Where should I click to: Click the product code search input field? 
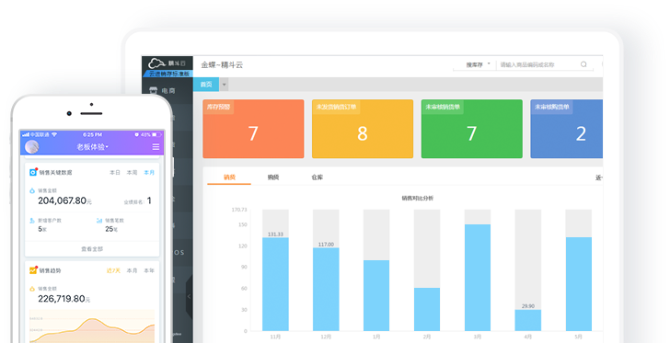pos(538,64)
